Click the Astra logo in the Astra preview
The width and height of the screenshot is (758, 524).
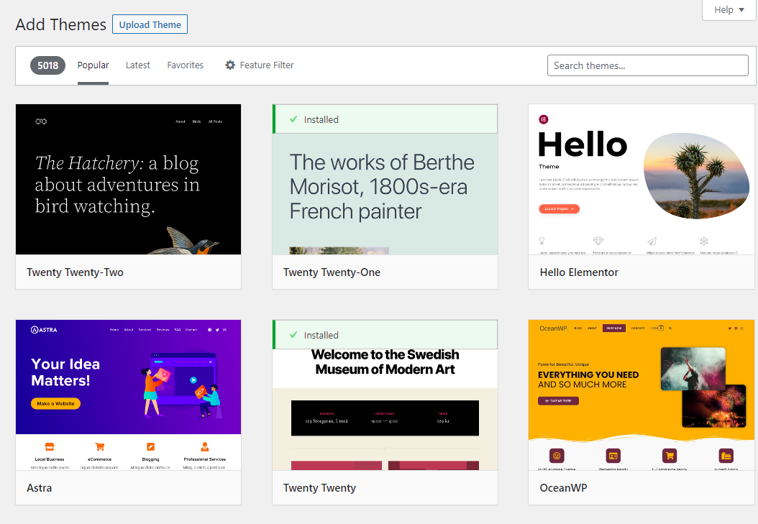tap(44, 330)
